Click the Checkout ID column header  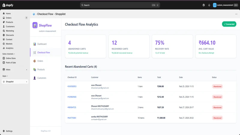tap(72, 77)
